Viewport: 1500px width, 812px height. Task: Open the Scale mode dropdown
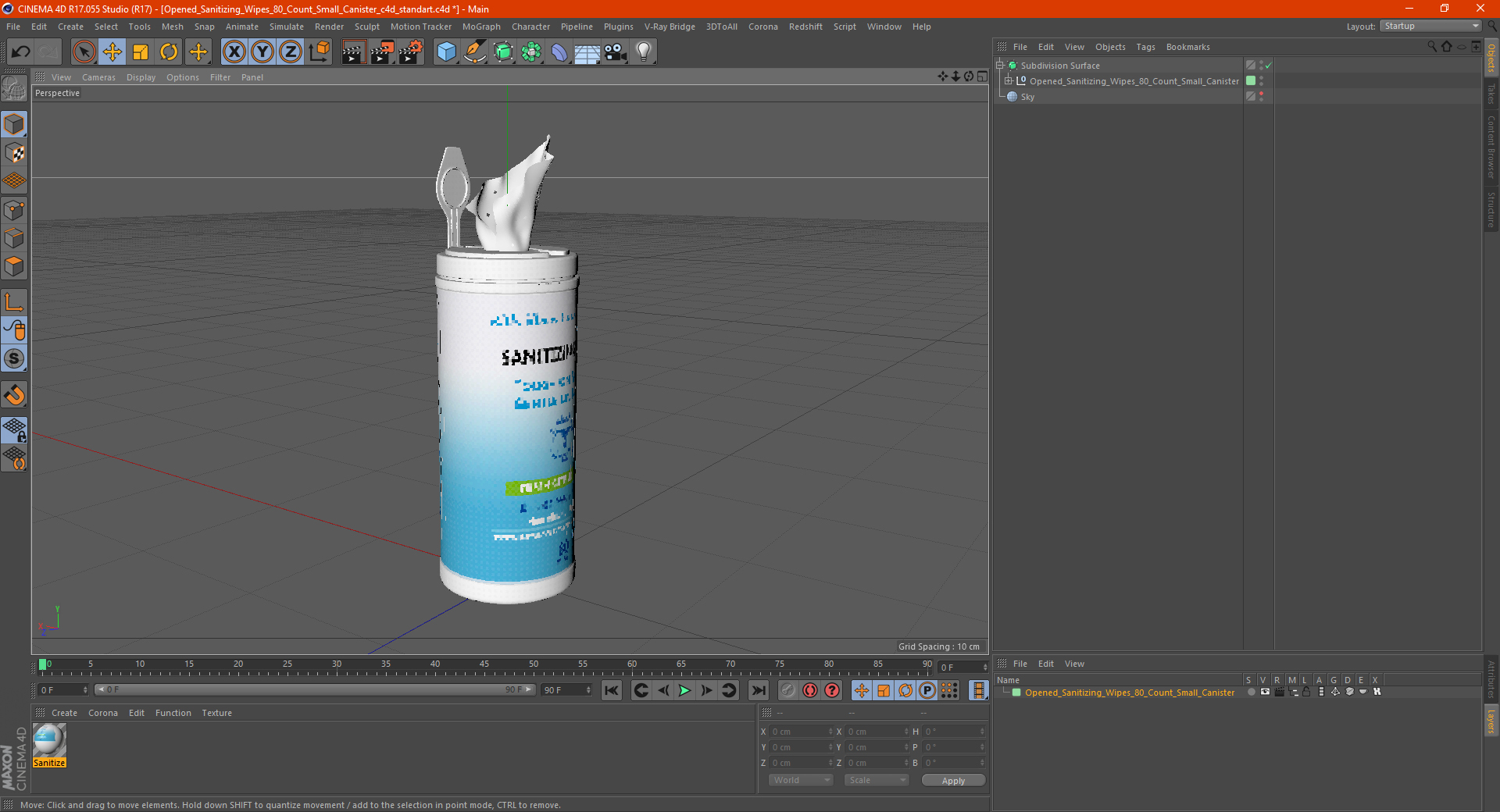(877, 780)
